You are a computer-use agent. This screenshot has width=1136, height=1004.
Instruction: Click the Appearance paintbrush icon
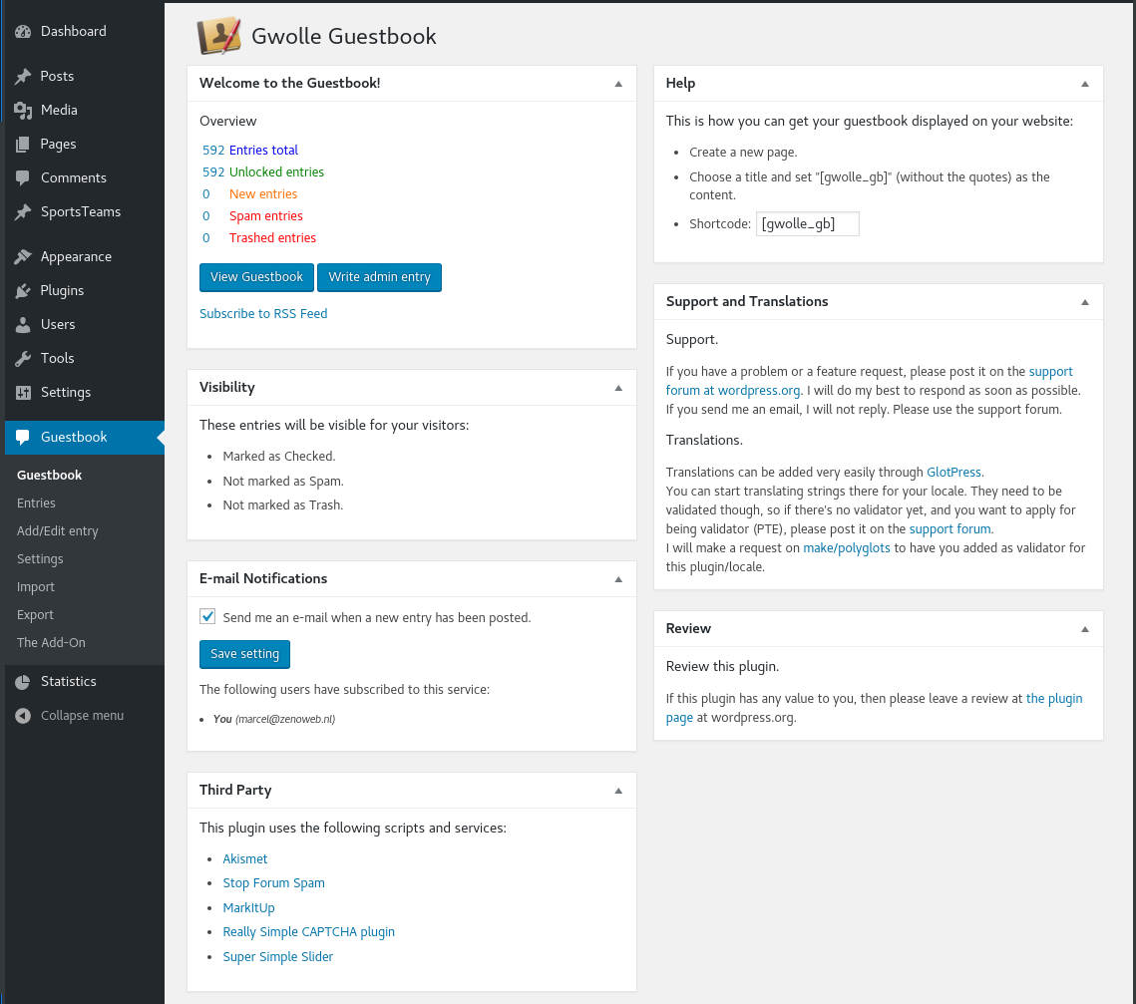23,256
